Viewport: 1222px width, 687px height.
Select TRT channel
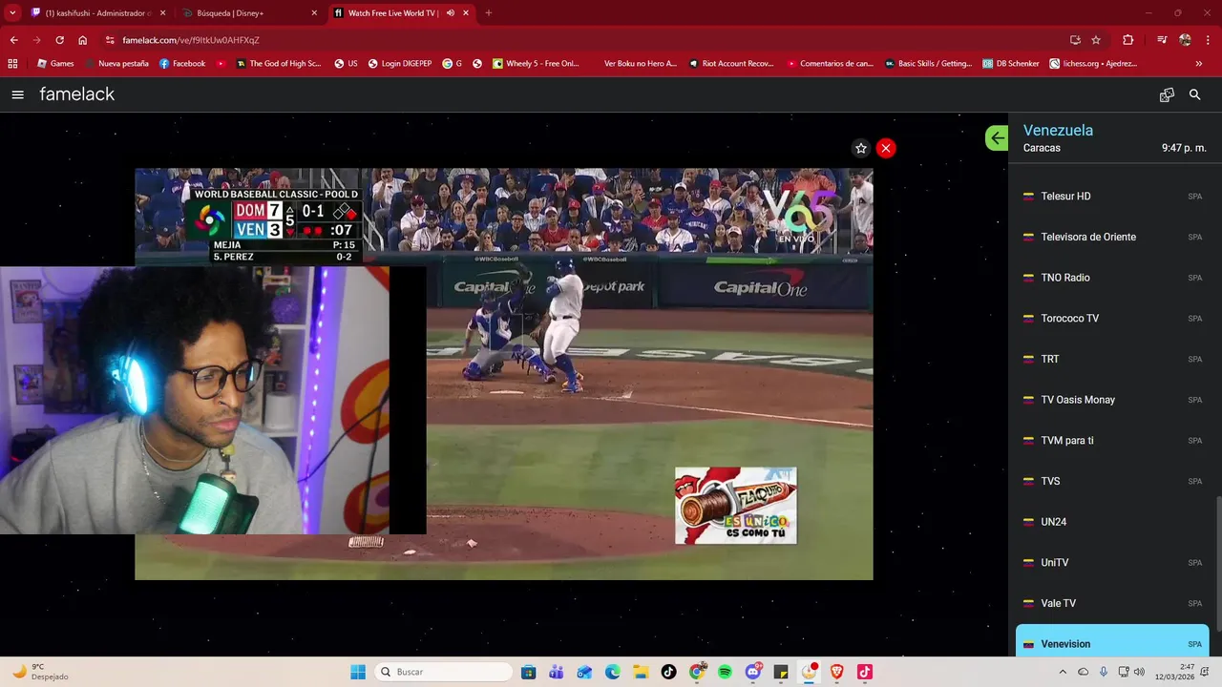[x=1112, y=359]
